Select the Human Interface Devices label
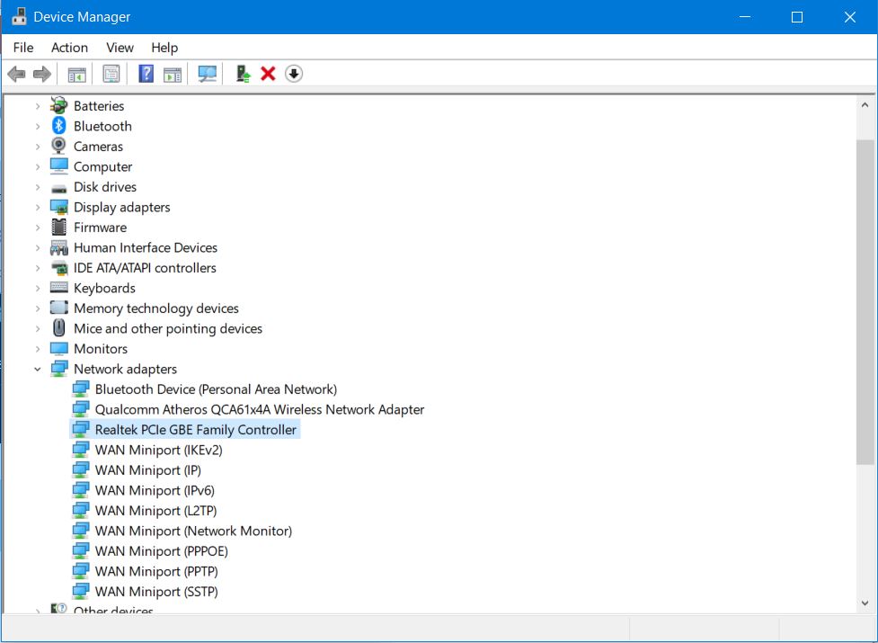878x643 pixels. pyautogui.click(x=146, y=247)
